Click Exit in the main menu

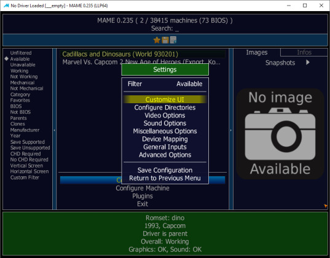pyautogui.click(x=143, y=204)
